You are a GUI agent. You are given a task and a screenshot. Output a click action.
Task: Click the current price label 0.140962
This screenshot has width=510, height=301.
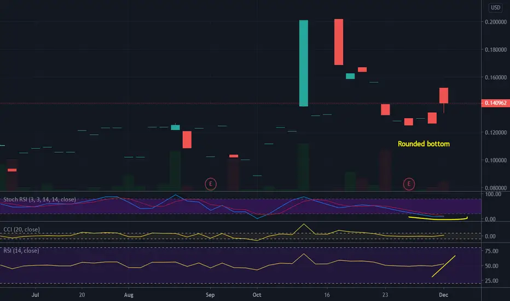tap(495, 103)
